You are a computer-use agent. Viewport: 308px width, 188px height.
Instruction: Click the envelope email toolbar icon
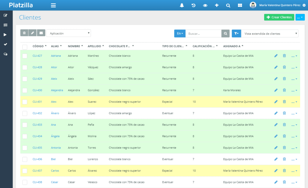pyautogui.click(x=41, y=33)
